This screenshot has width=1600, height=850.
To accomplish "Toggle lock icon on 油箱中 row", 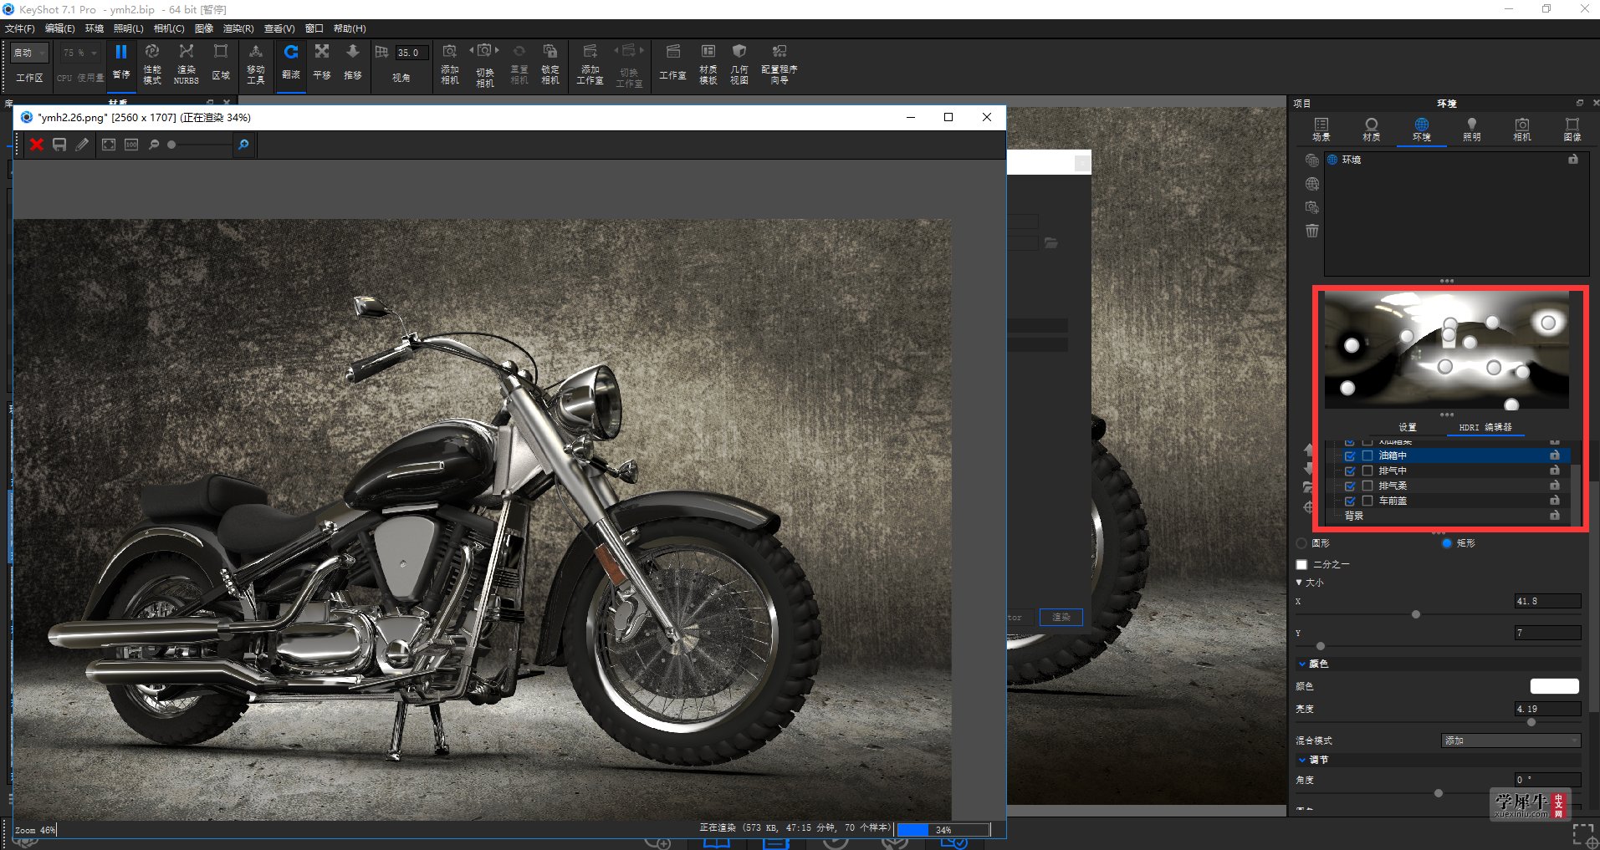I will point(1554,456).
